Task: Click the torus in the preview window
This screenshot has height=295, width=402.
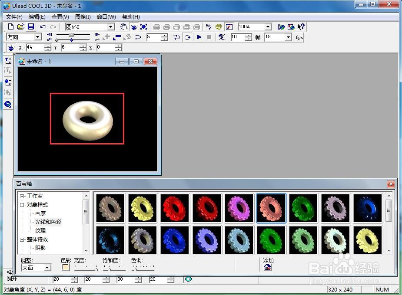Action: pyautogui.click(x=88, y=120)
